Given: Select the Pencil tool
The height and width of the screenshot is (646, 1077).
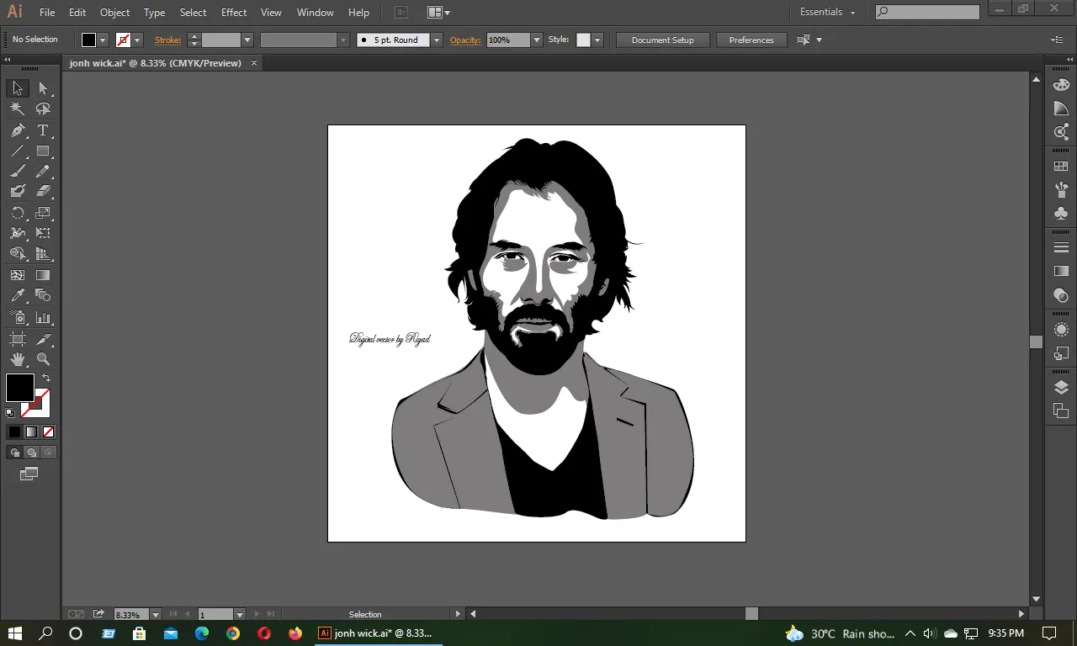Looking at the screenshot, I should [43, 172].
